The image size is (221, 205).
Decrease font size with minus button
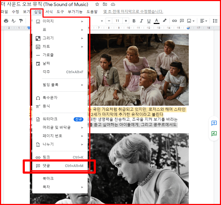coord(109,21)
